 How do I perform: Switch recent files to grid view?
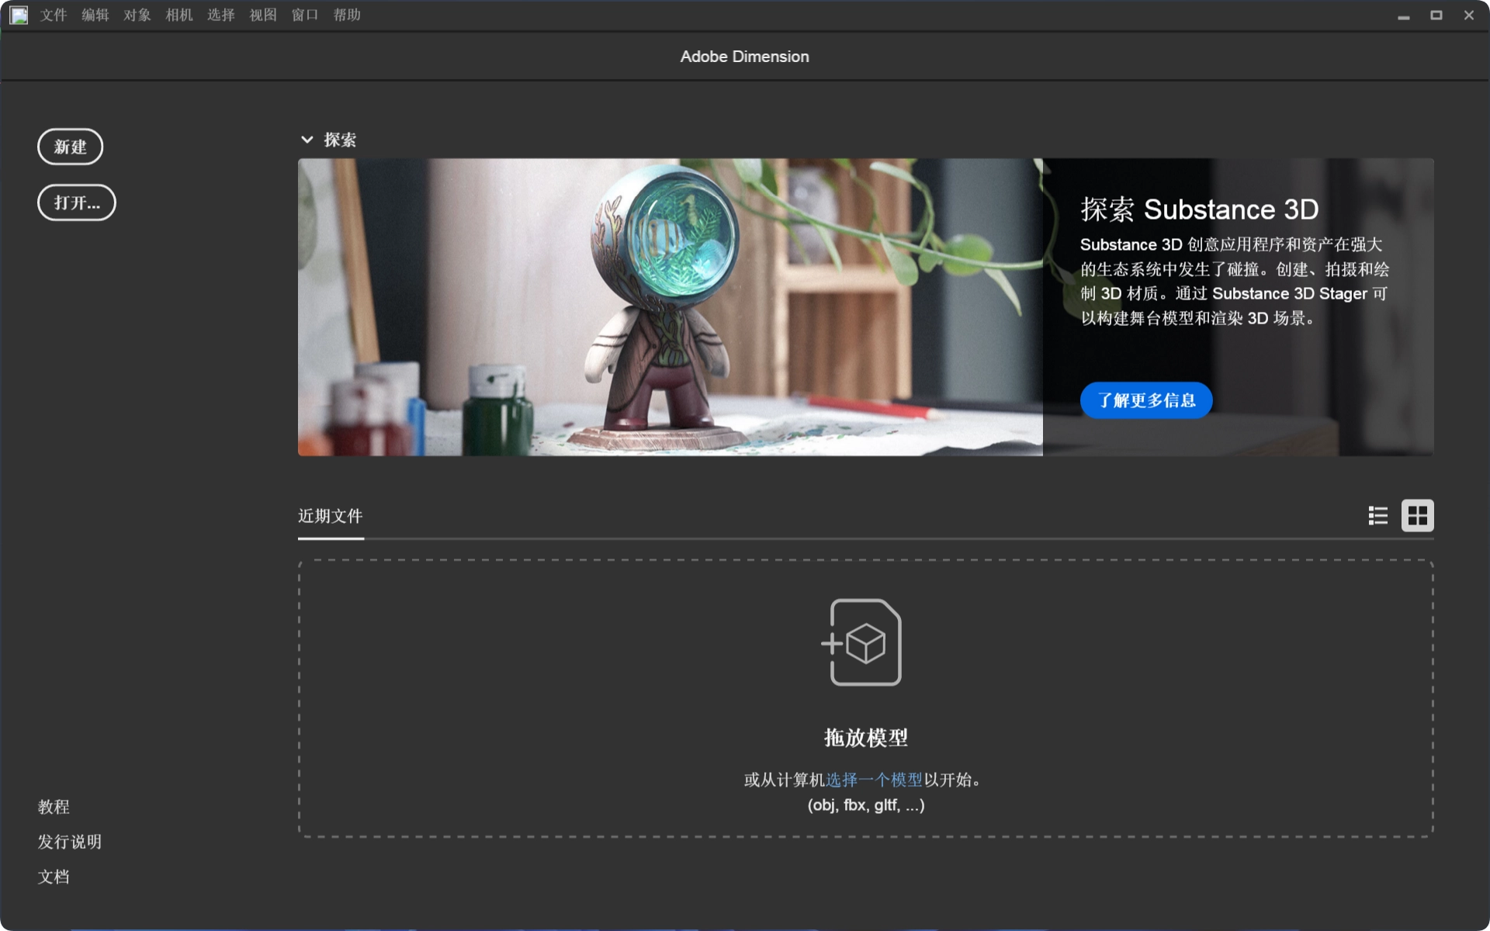pos(1417,516)
